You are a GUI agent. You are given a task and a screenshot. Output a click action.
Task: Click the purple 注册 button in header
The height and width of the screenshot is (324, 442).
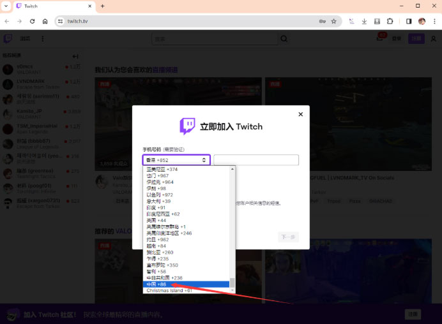[416, 38]
